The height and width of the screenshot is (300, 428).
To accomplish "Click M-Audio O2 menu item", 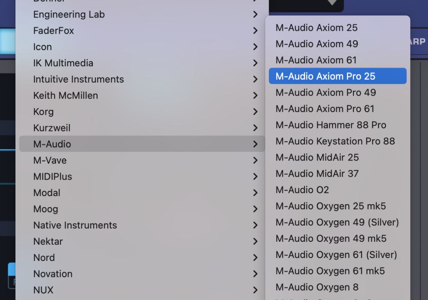I will point(302,190).
